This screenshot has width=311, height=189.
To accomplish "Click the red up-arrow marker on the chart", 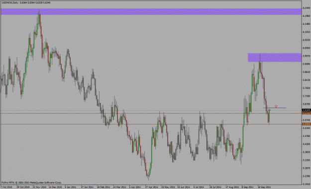I will (276, 106).
